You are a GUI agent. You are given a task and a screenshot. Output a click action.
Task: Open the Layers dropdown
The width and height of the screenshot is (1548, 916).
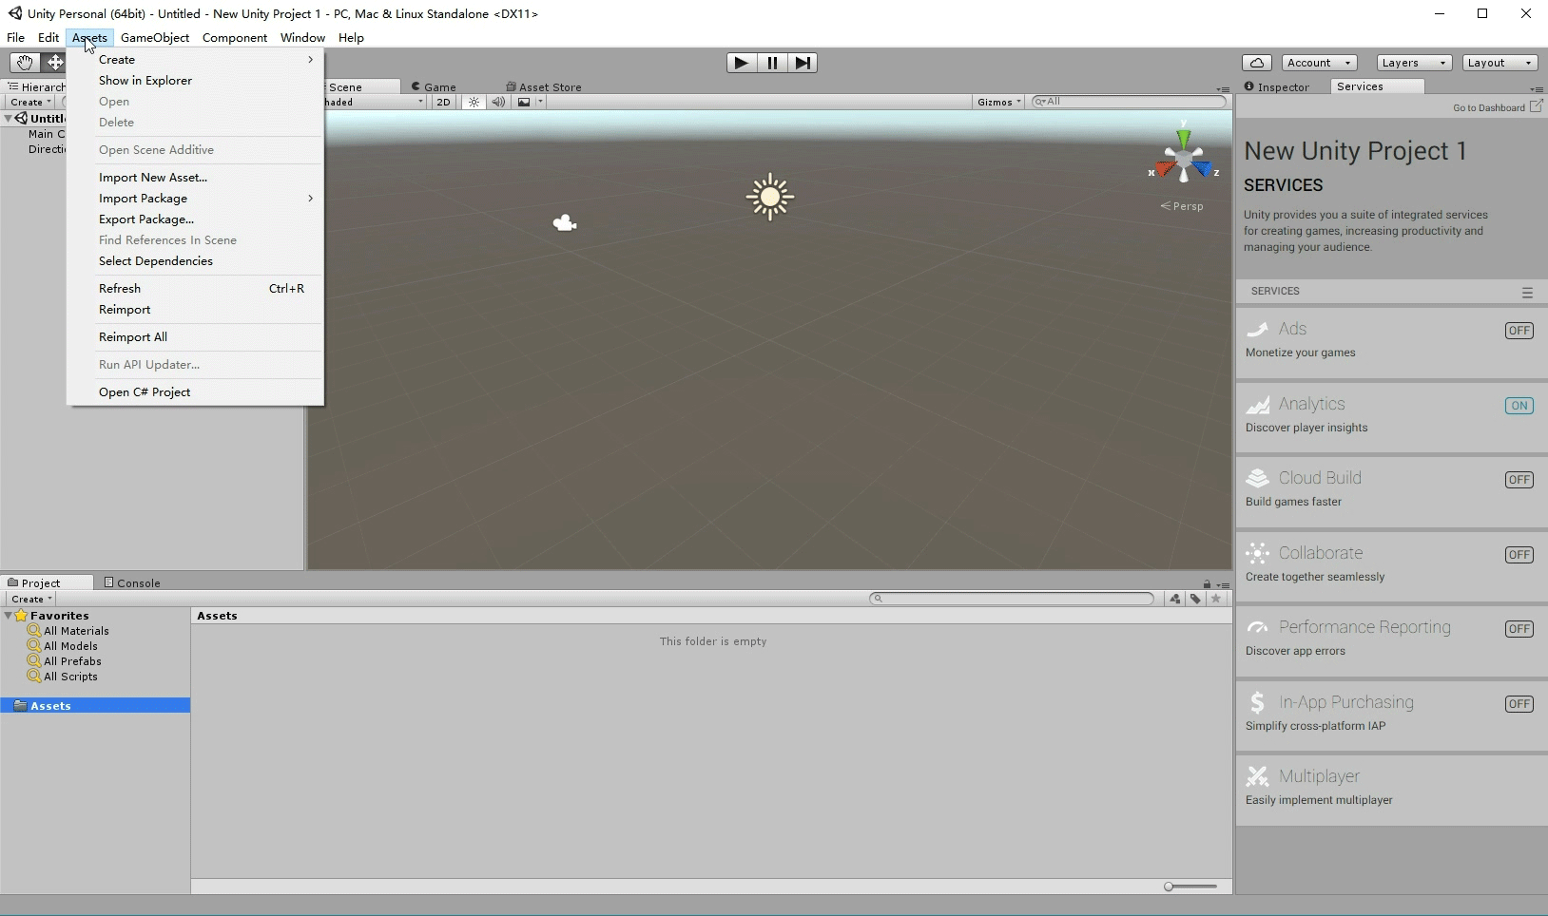pos(1413,63)
